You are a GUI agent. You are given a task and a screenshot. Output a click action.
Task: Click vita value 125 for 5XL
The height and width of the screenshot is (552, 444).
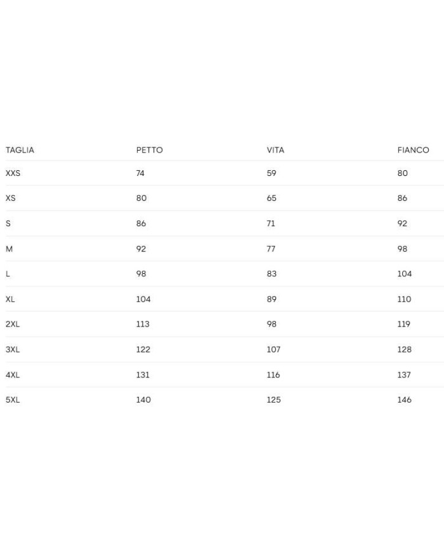pos(273,400)
